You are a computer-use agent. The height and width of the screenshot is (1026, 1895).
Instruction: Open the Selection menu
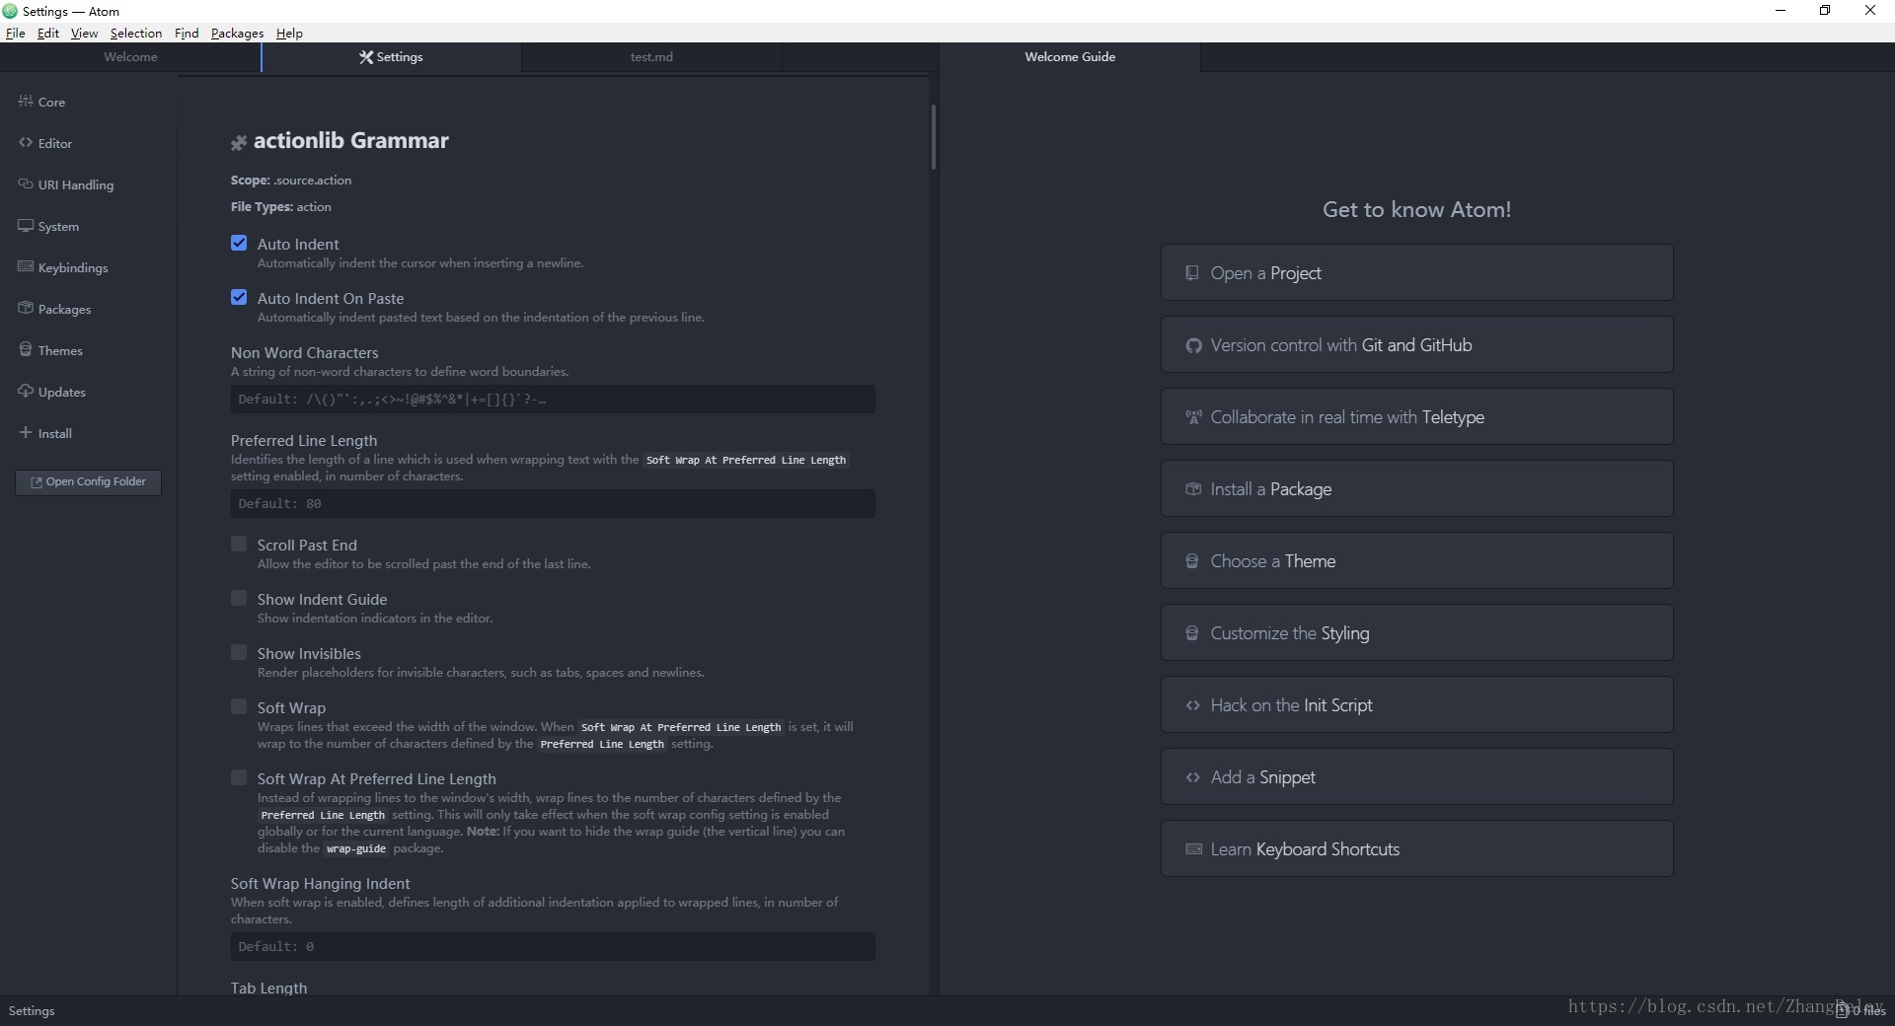pyautogui.click(x=136, y=33)
